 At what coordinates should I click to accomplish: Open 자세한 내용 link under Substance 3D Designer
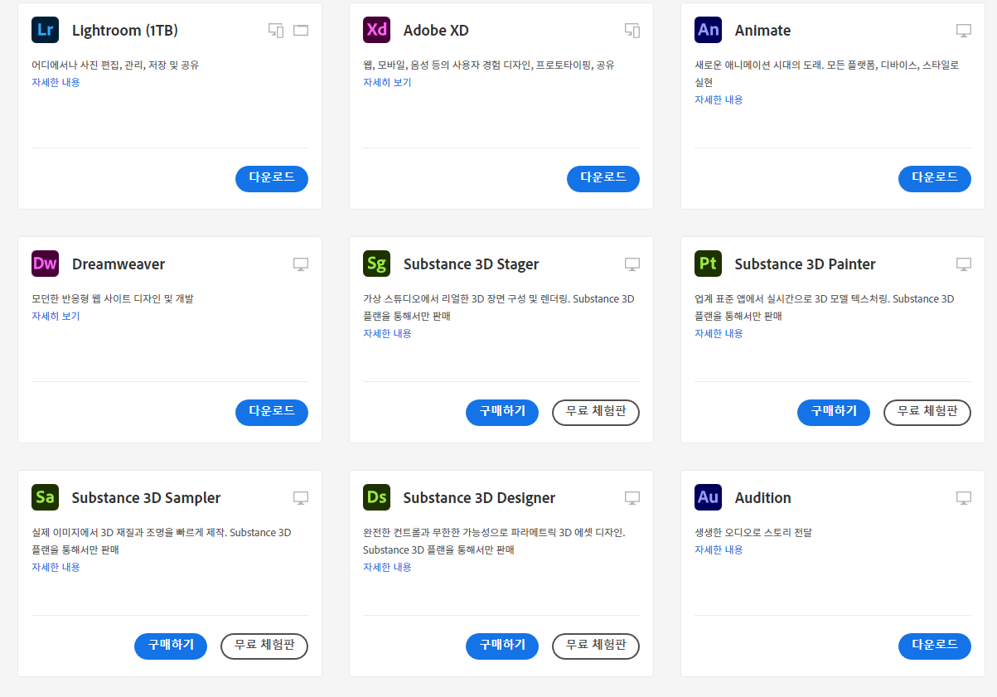coord(387,567)
